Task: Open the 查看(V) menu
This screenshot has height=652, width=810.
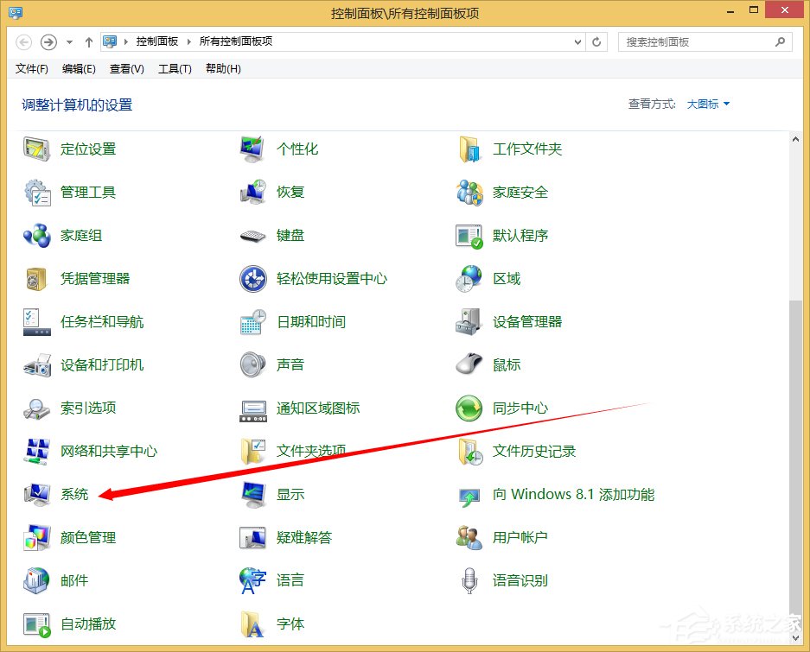Action: tap(125, 68)
